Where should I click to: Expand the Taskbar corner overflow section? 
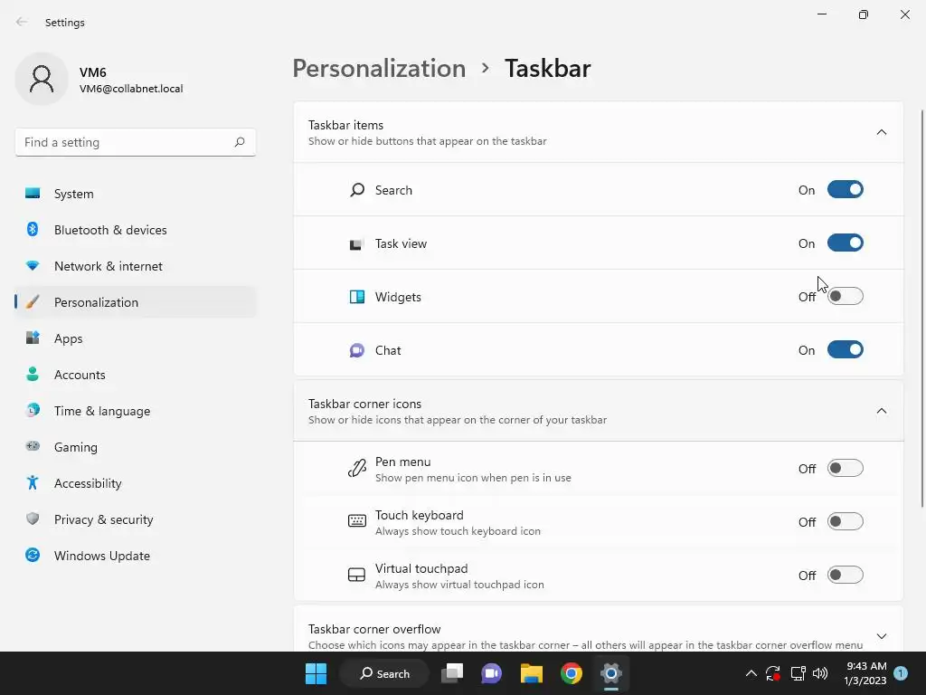[x=881, y=636]
